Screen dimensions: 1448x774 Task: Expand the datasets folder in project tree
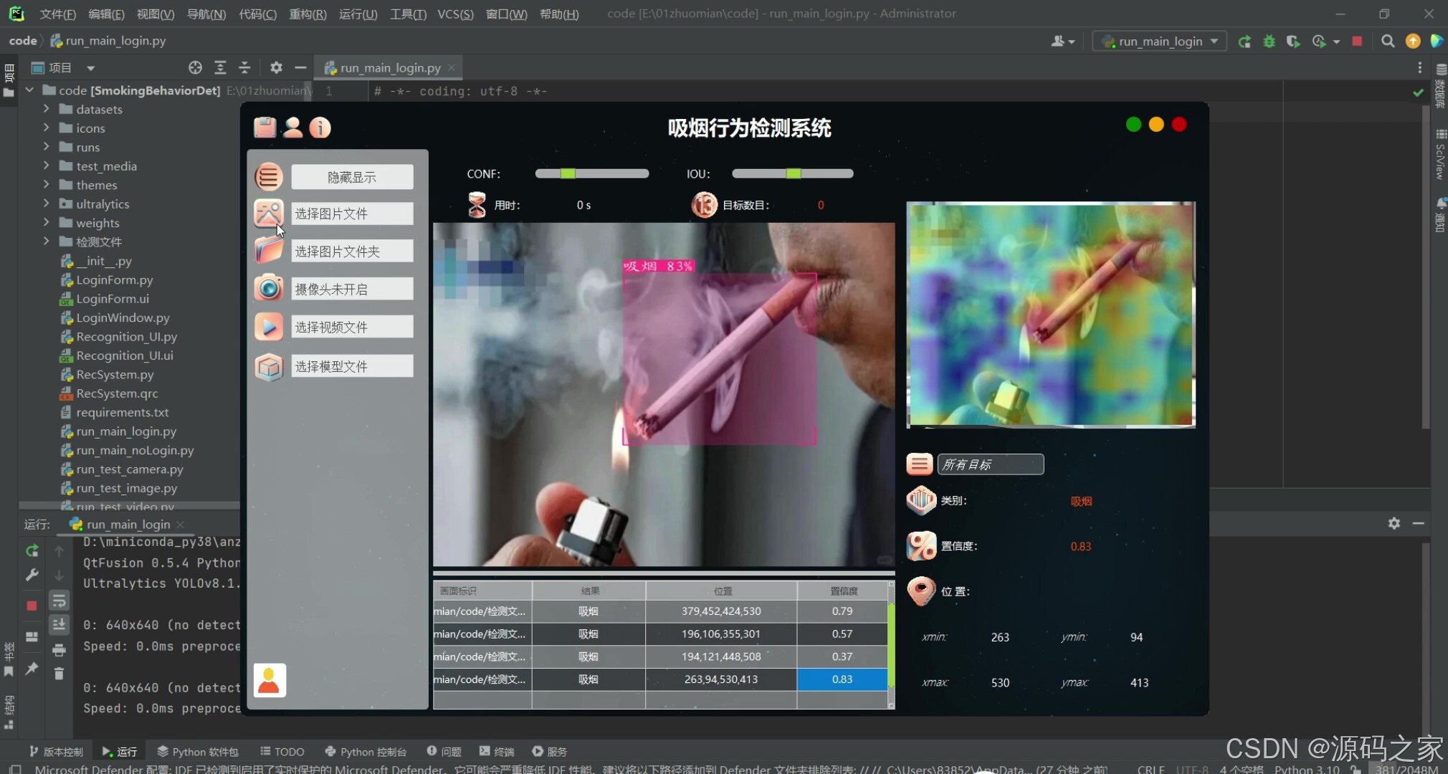(x=46, y=109)
